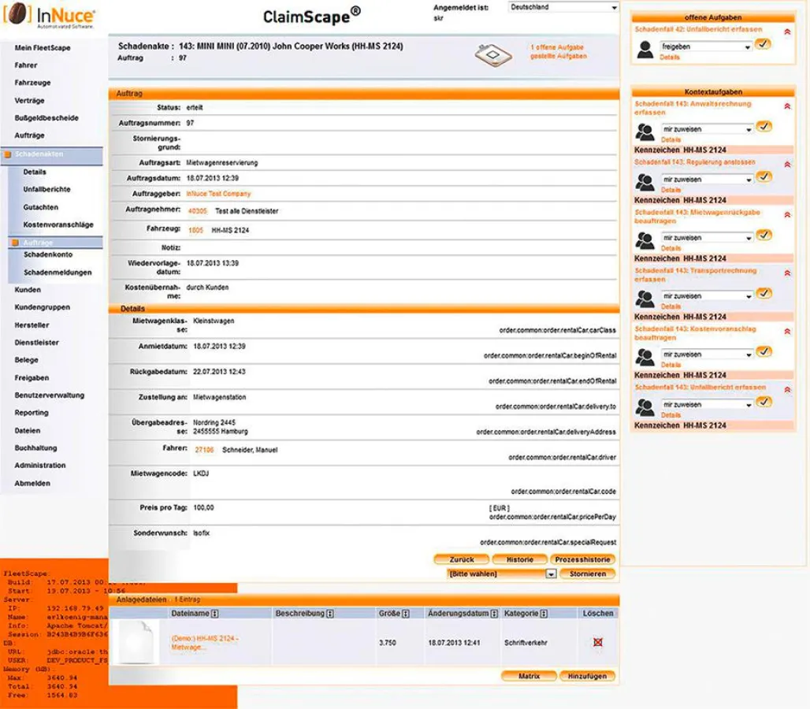
Task: Click the sort icon beside Dateiname column
Action: coord(214,614)
